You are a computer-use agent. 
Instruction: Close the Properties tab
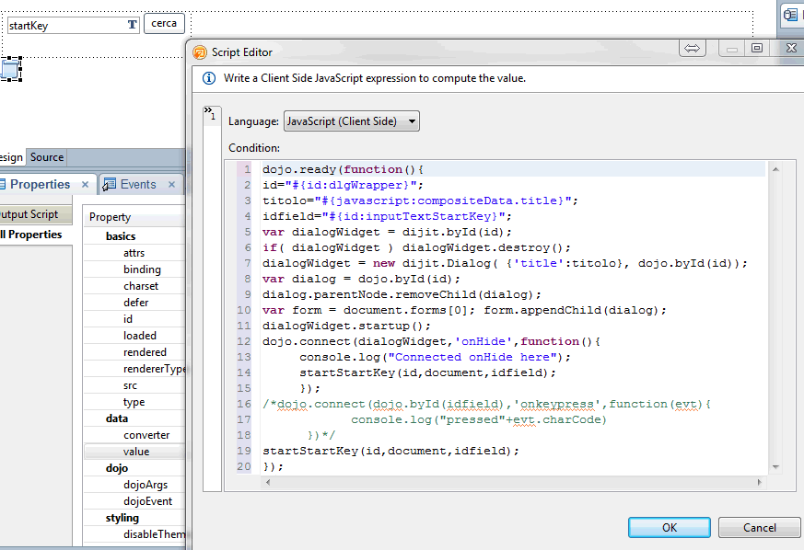tap(85, 184)
